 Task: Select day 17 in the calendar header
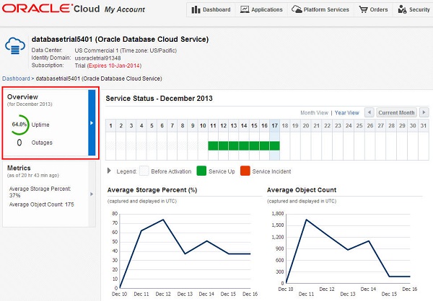coord(274,126)
